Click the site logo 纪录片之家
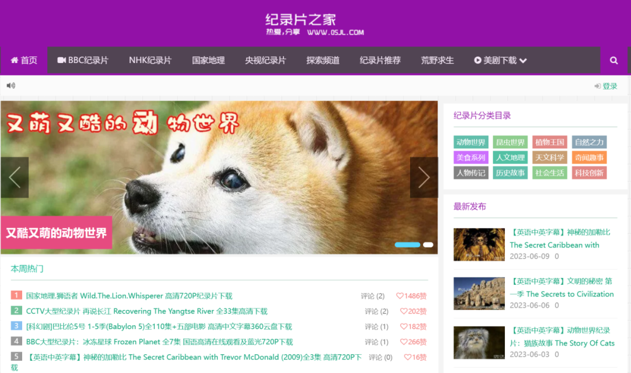The width and height of the screenshot is (631, 373). pos(315,24)
